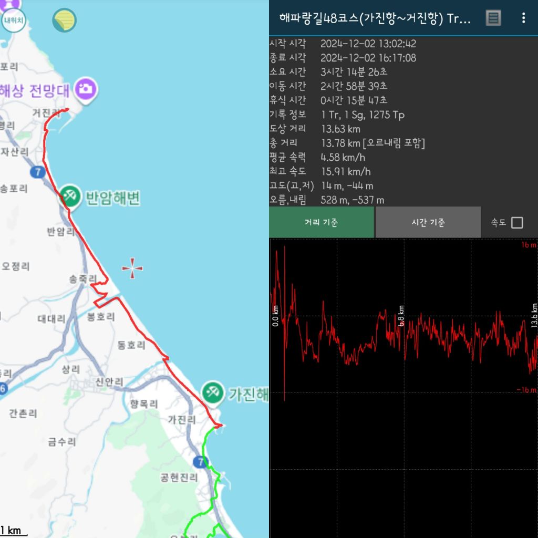Image resolution: width=538 pixels, height=538 pixels.
Task: Switch to the 시간 기준 tab
Action: (428, 222)
